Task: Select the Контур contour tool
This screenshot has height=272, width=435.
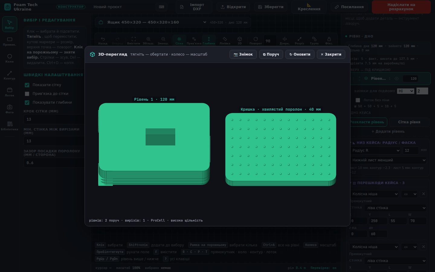Action: [9, 75]
